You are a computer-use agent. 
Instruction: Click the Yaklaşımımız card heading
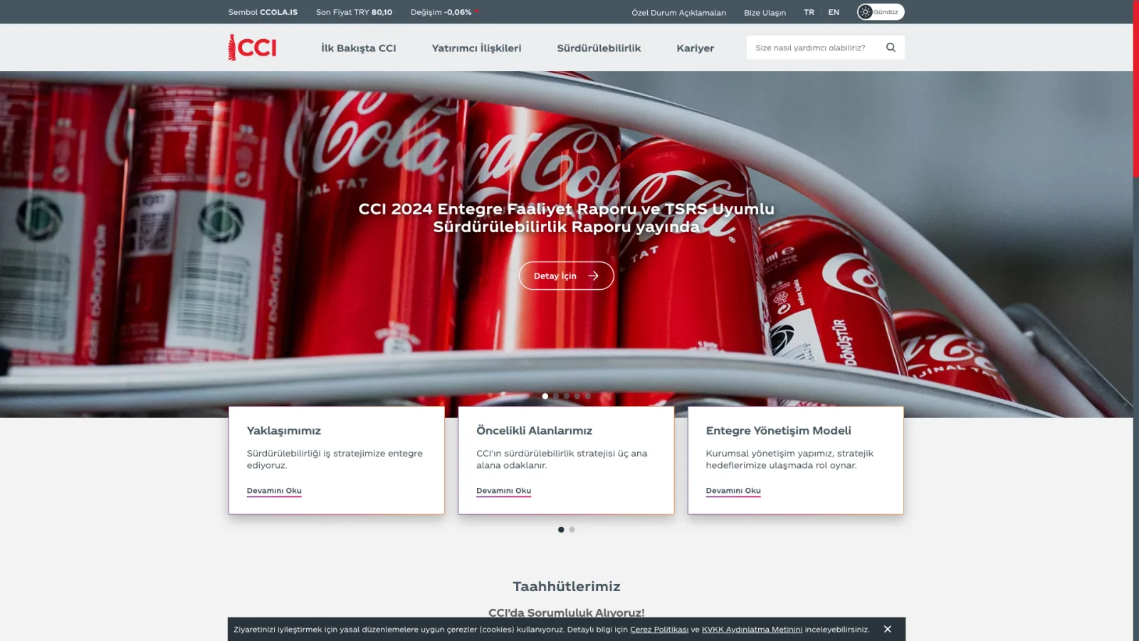[283, 431]
